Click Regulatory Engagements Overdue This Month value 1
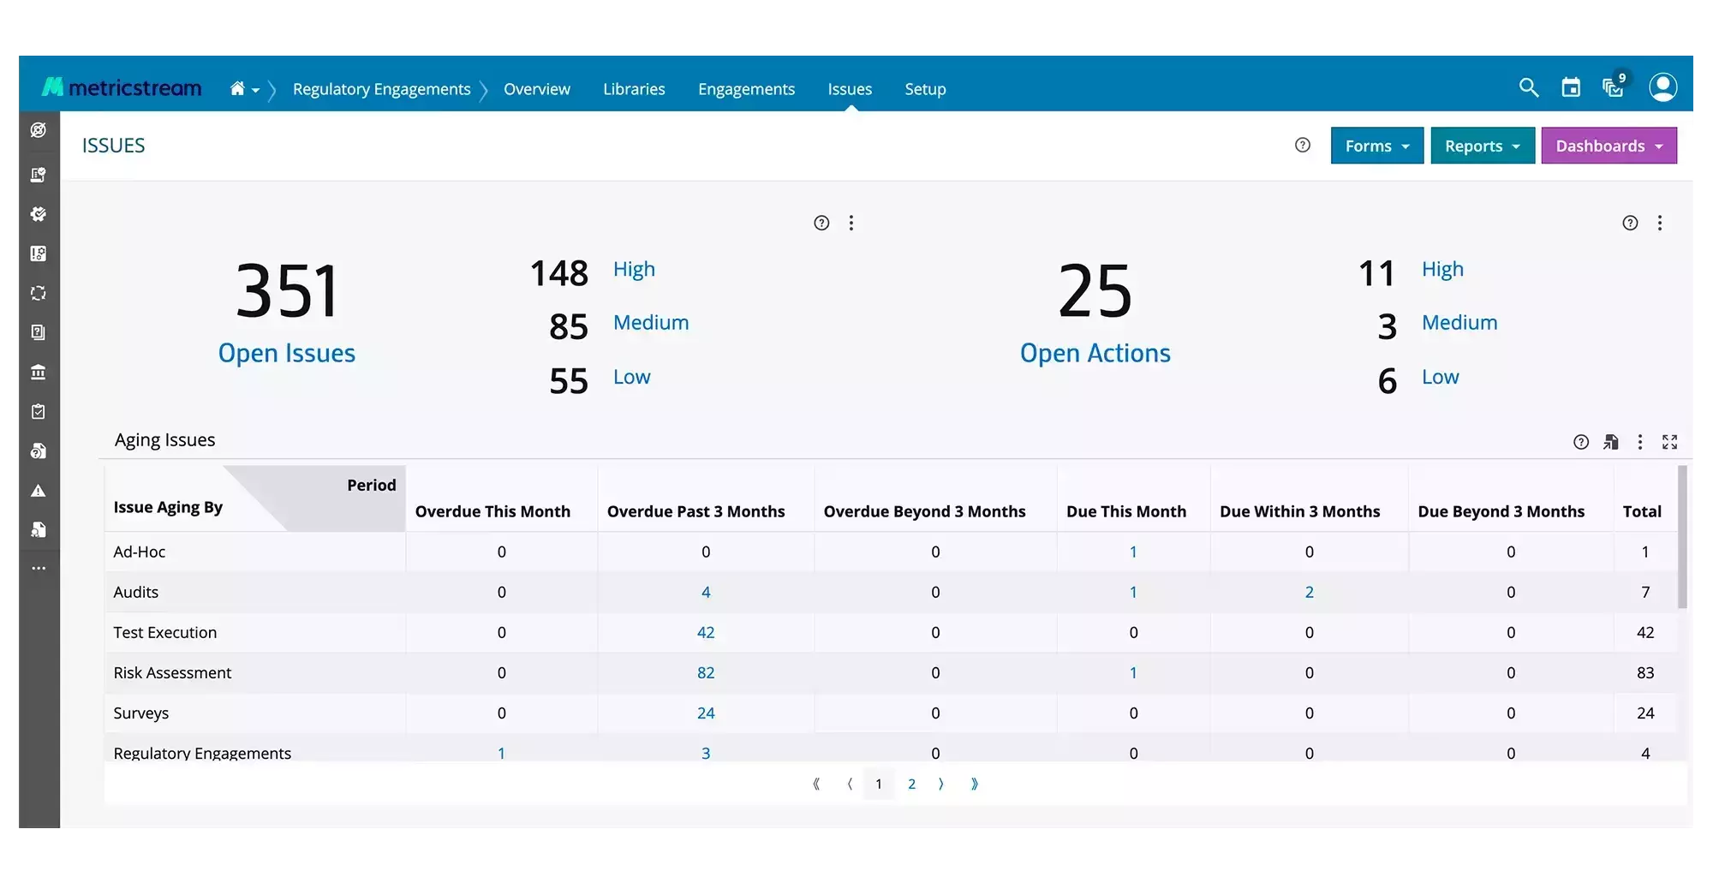Viewport: 1713px width, 883px height. (501, 753)
